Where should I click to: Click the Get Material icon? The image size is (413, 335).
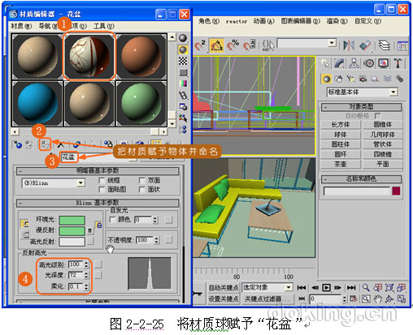18,144
